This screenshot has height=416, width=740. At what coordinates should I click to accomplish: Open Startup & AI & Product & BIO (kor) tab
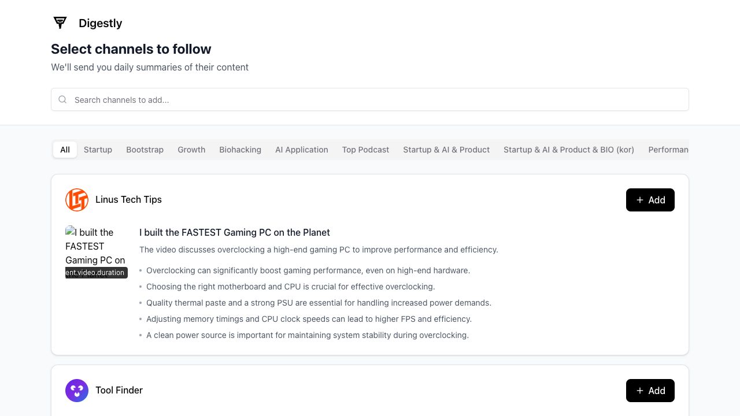point(568,150)
